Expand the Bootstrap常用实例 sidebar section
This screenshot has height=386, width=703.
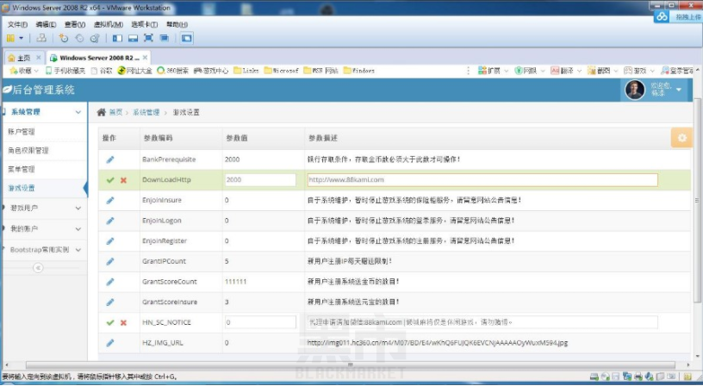pyautogui.click(x=44, y=250)
